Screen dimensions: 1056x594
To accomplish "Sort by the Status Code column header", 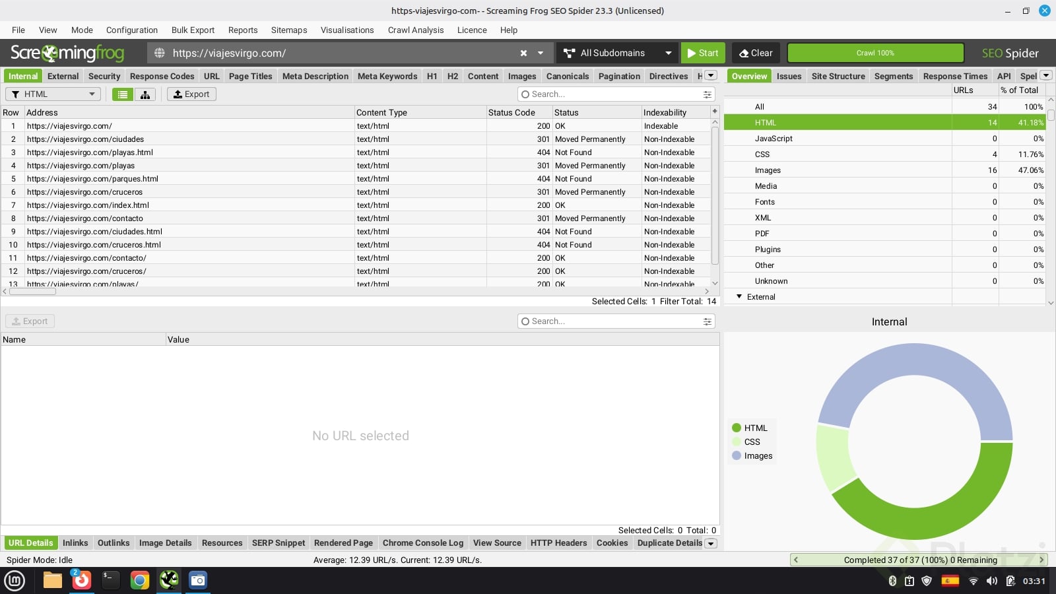I will coord(519,112).
